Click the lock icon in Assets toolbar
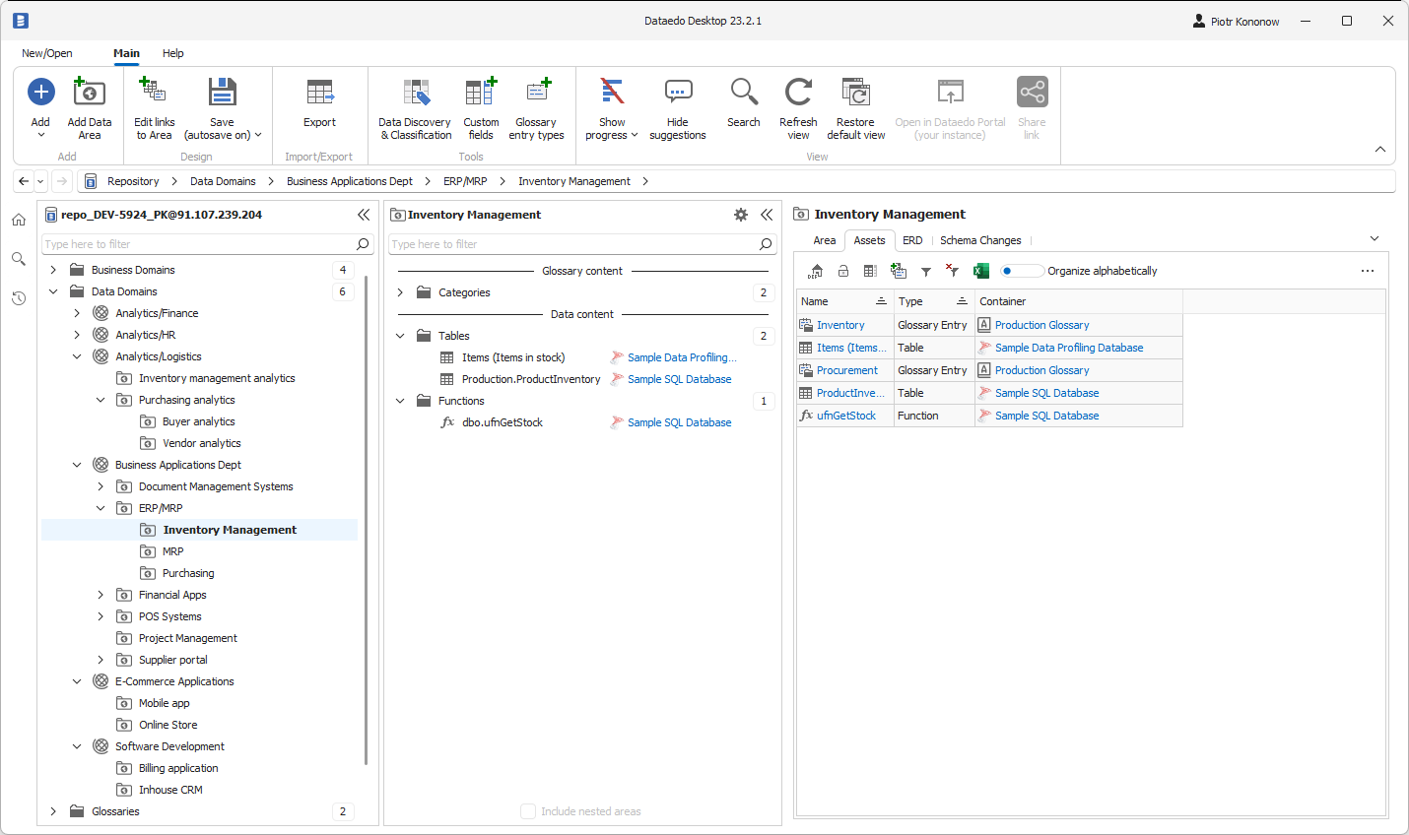This screenshot has width=1409, height=835. pyautogui.click(x=843, y=271)
